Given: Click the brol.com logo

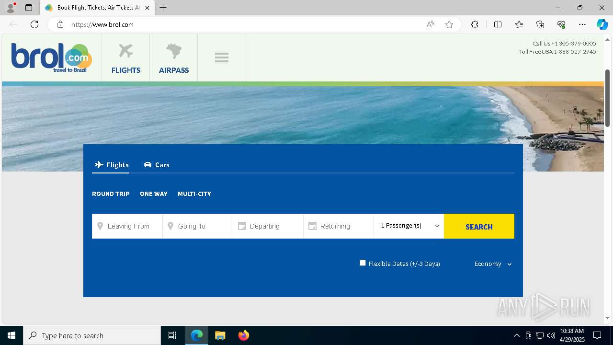Looking at the screenshot, I should click(x=52, y=57).
